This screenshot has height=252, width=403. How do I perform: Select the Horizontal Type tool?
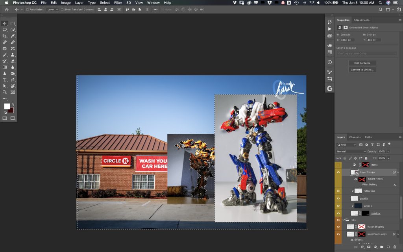(5, 80)
